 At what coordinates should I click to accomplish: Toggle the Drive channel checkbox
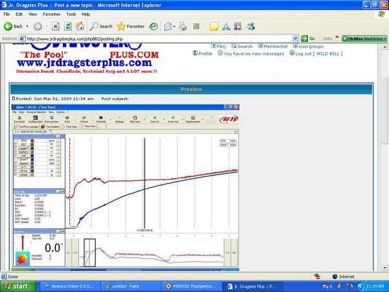16,171
